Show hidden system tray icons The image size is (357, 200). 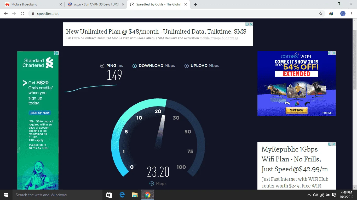pyautogui.click(x=309, y=195)
